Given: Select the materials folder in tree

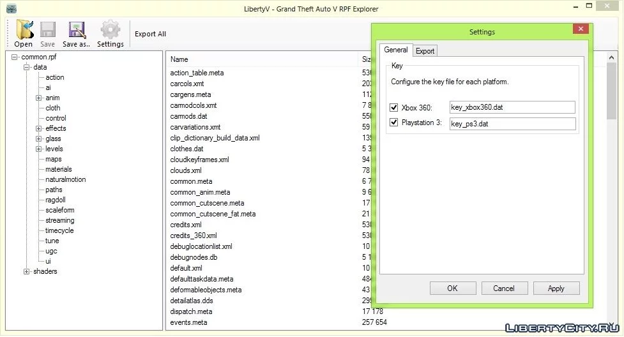Looking at the screenshot, I should tap(59, 169).
